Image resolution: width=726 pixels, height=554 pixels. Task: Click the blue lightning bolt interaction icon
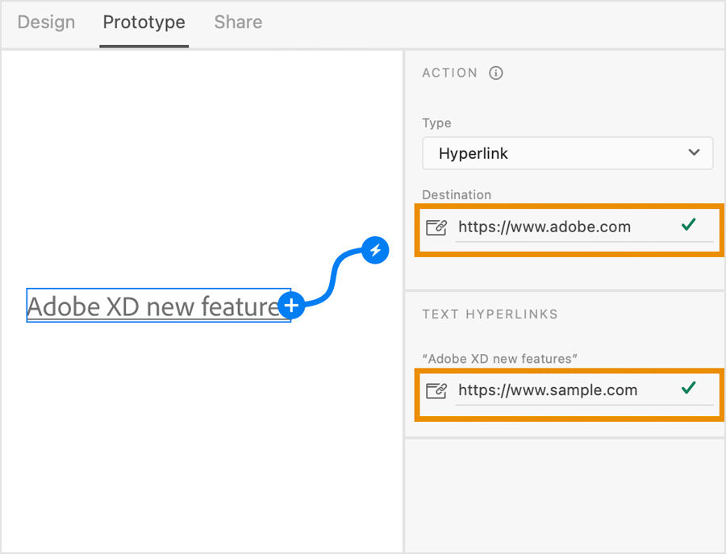coord(375,250)
